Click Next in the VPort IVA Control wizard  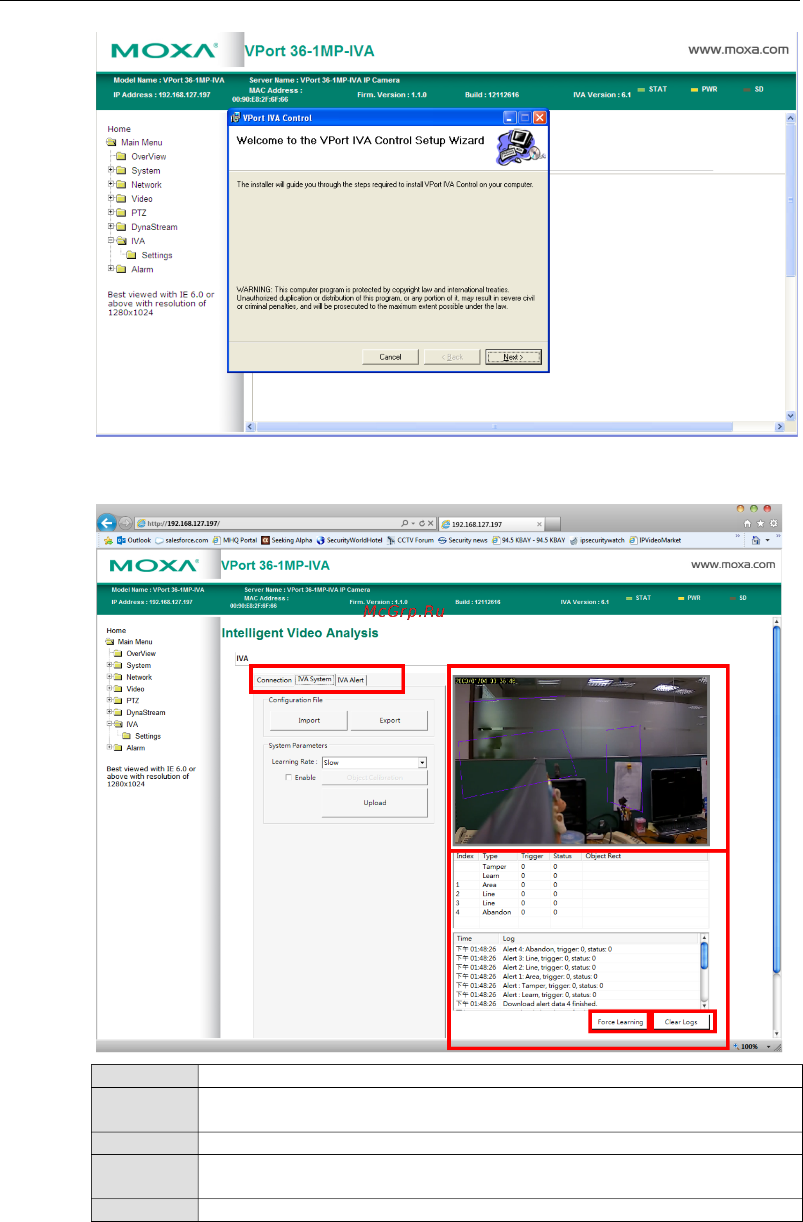[513, 357]
